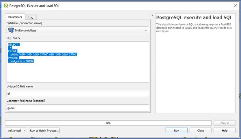Click the Geometry field name input

pos(78,108)
